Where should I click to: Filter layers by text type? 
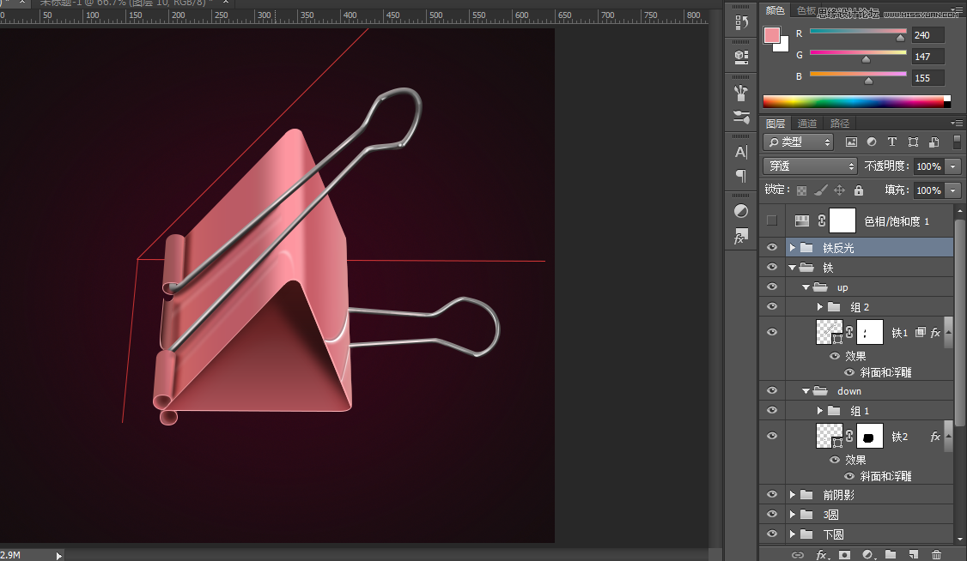pos(891,142)
